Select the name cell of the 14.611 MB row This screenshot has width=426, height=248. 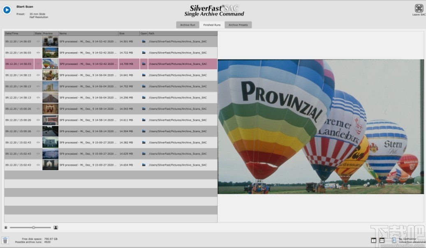pos(88,120)
